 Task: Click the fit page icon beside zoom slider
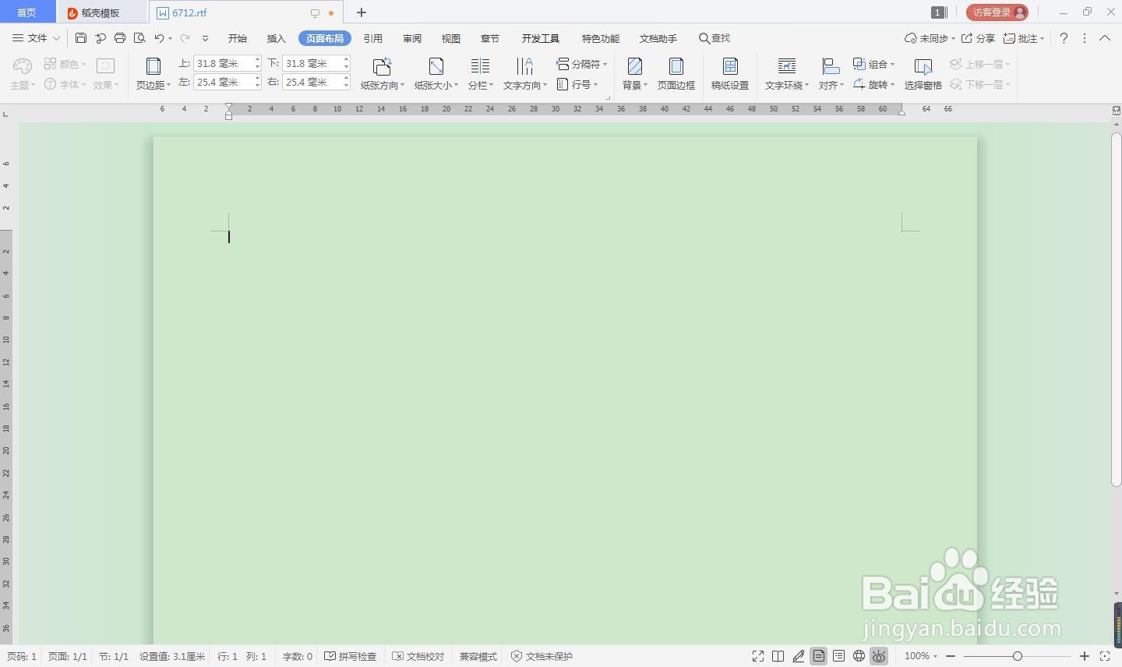pos(1105,656)
